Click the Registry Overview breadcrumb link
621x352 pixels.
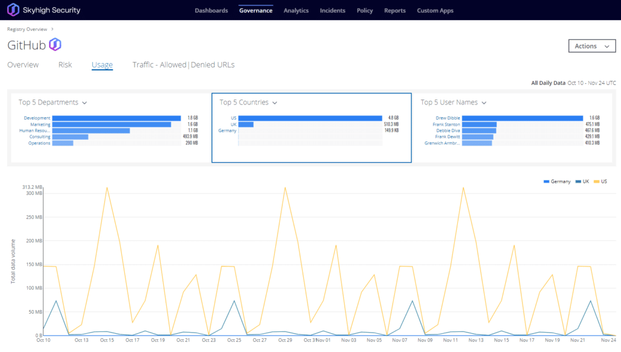click(28, 29)
